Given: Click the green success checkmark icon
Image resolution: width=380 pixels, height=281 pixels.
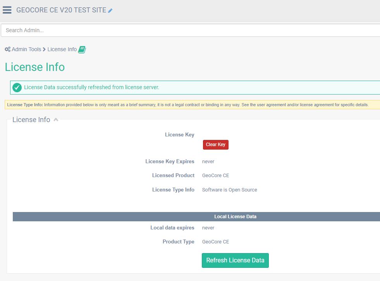Looking at the screenshot, I should point(17,88).
